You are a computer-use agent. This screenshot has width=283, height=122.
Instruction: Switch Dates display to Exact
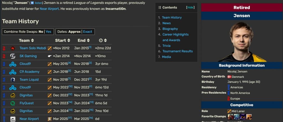pos(87,32)
